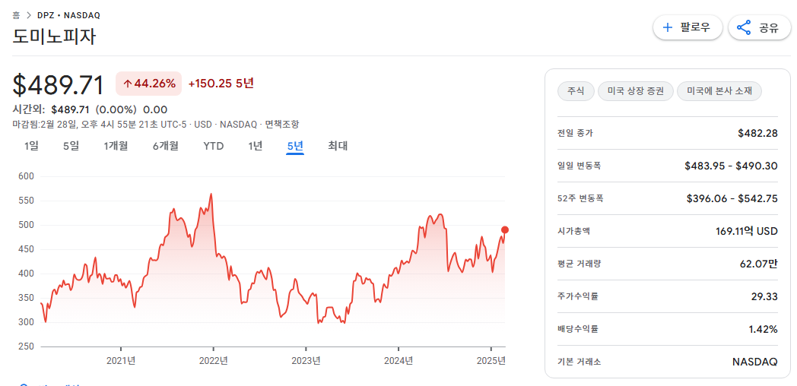Screen dimensions: 797x386
Task: Select the 5년 range tab
Action: pos(295,147)
